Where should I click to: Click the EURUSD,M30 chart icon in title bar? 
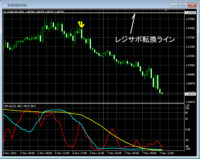[x=5, y=5]
